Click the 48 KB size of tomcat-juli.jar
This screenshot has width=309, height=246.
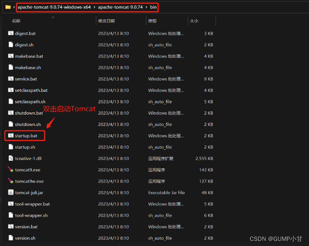pos(207,192)
